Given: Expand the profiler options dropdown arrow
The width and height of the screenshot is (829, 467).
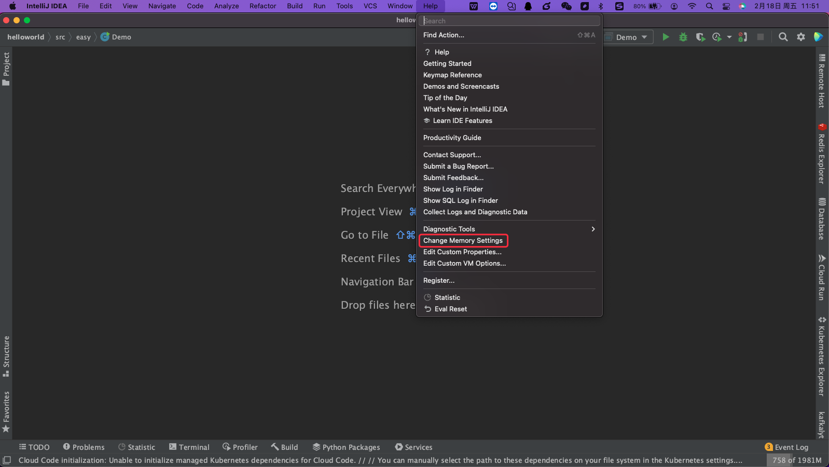Looking at the screenshot, I should [x=729, y=37].
